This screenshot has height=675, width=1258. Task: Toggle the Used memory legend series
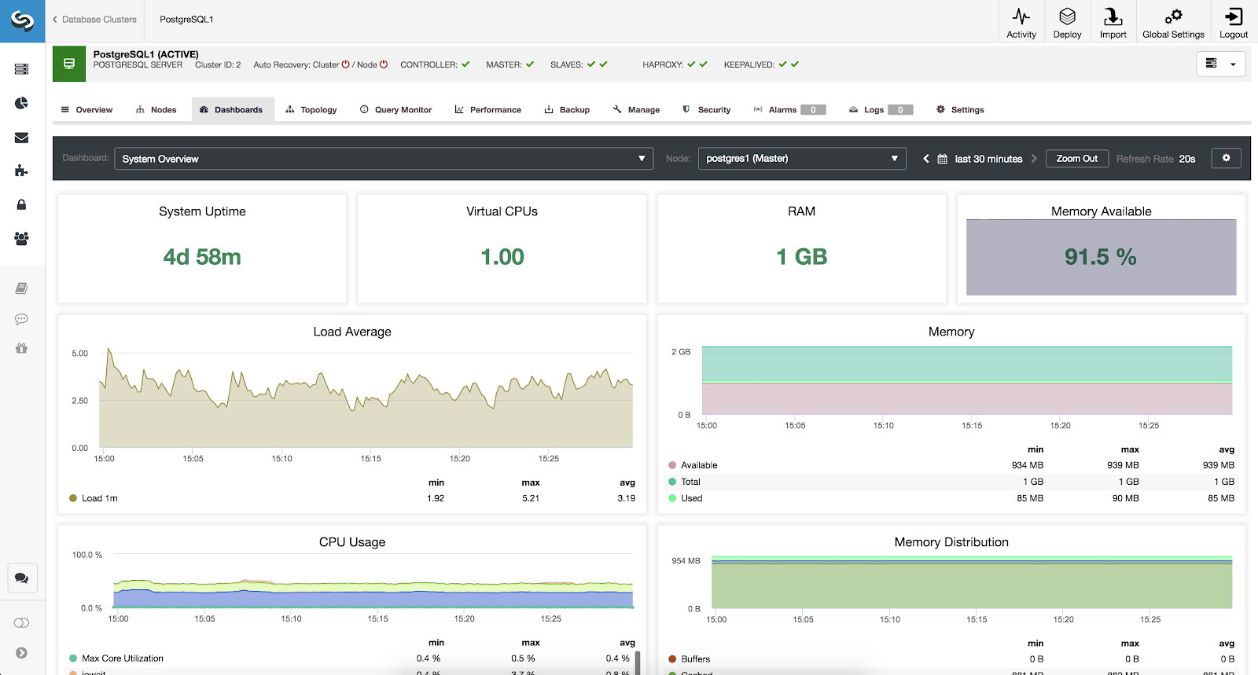pos(686,498)
